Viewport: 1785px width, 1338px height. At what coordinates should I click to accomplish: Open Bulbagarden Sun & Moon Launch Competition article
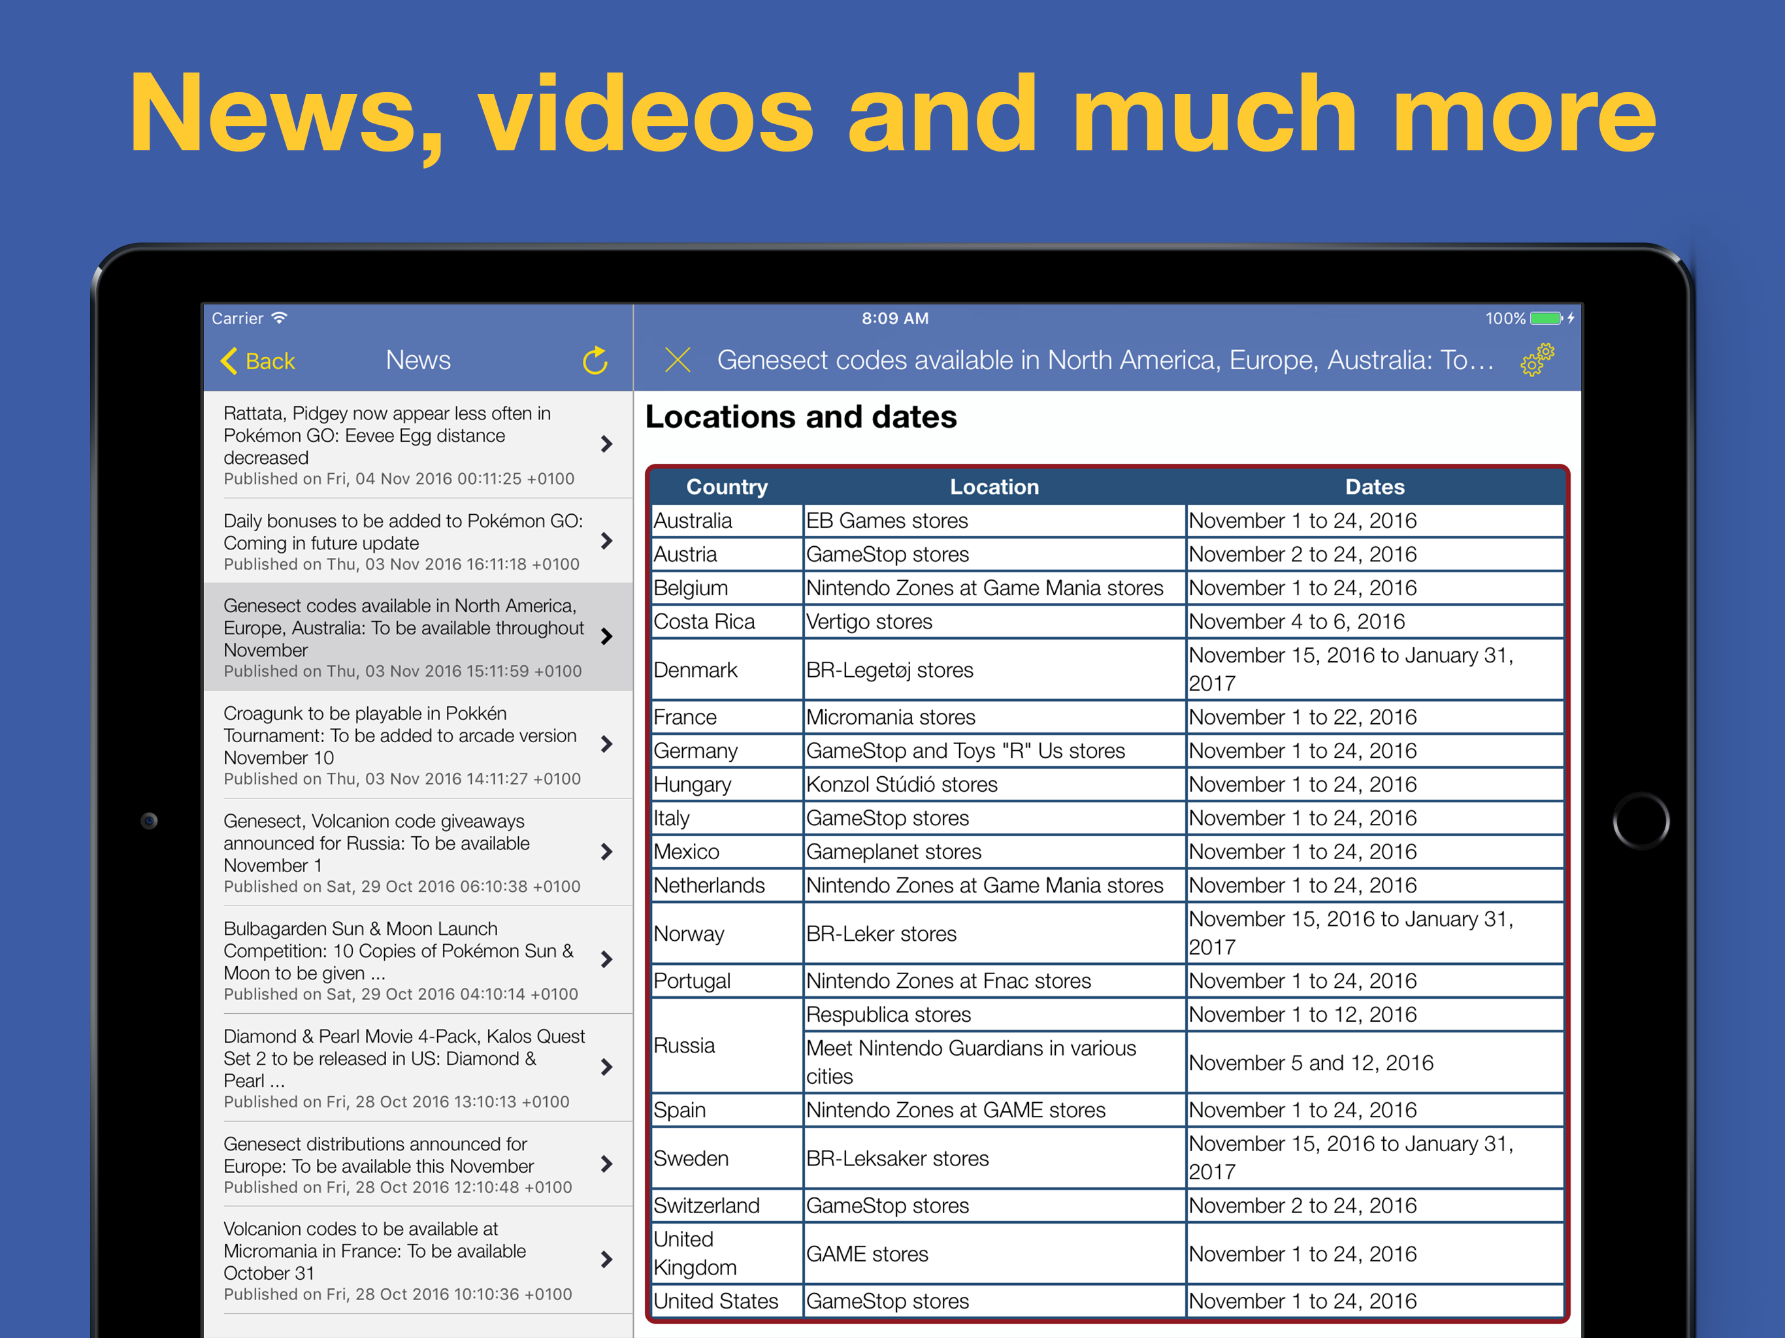coord(418,960)
